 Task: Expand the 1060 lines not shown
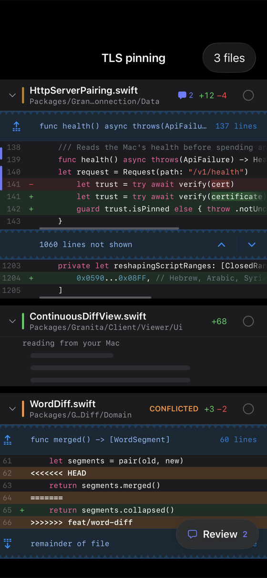coord(86,245)
